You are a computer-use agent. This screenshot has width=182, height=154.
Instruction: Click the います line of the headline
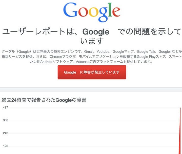point(92,41)
